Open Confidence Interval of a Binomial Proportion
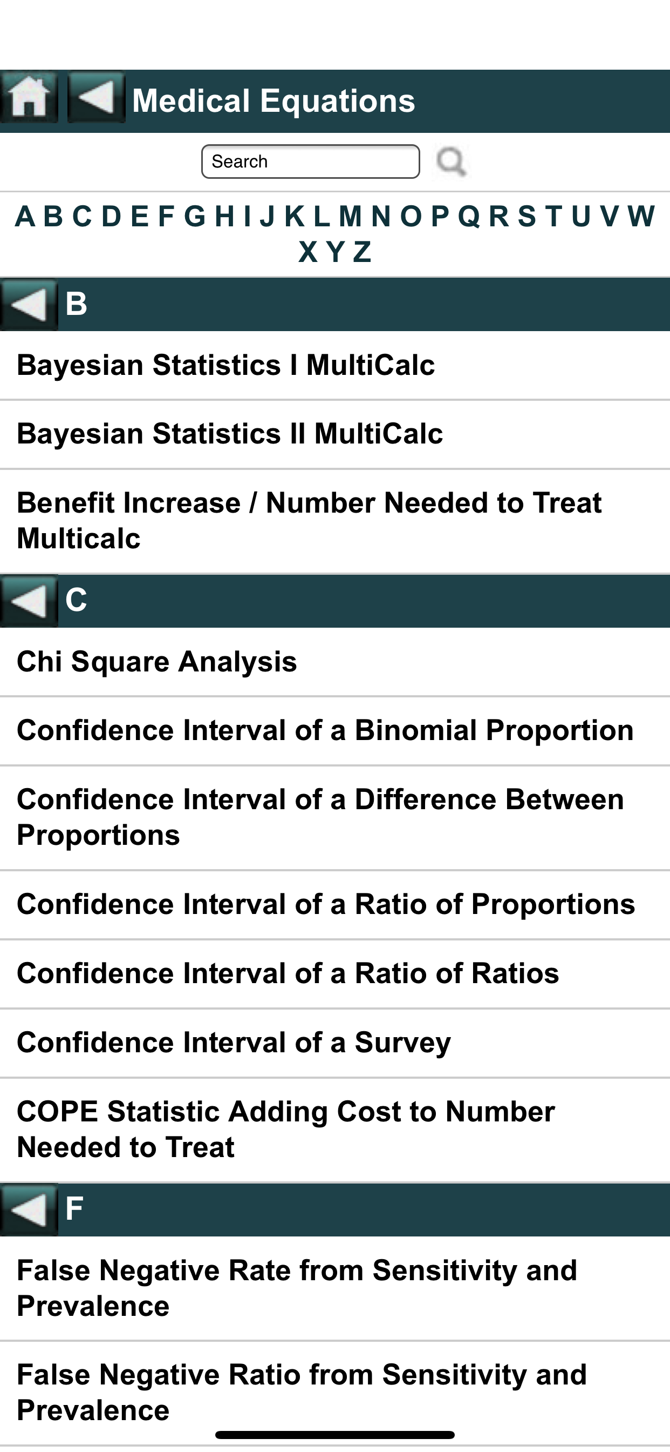The height and width of the screenshot is (1452, 670). coord(325,730)
